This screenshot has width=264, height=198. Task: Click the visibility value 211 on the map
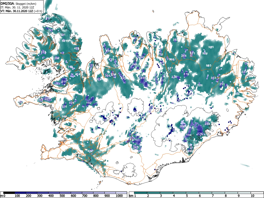(64, 82)
